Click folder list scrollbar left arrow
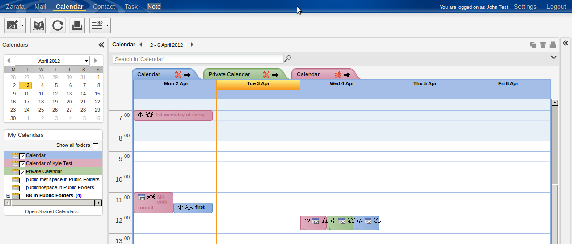Viewport: 572px width, 244px height. (x=8, y=203)
